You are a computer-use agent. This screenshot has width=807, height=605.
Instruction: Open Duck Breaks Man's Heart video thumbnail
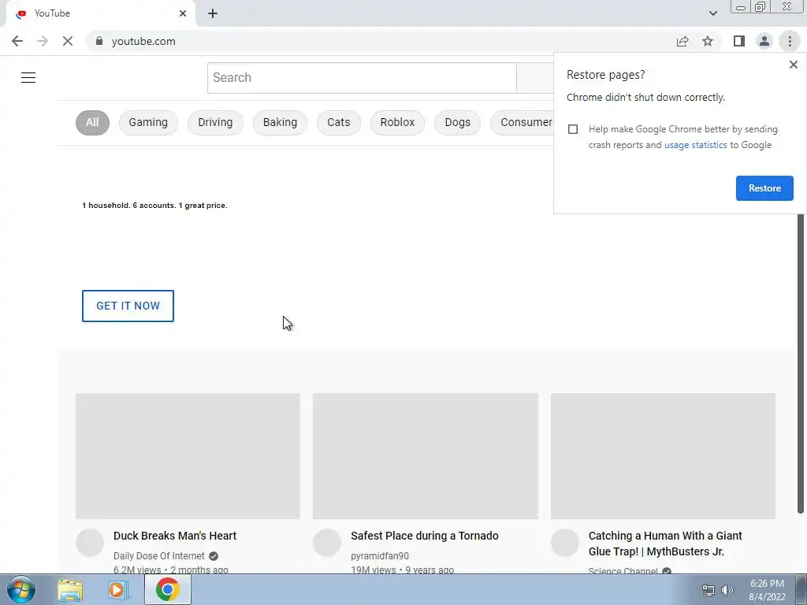188,456
